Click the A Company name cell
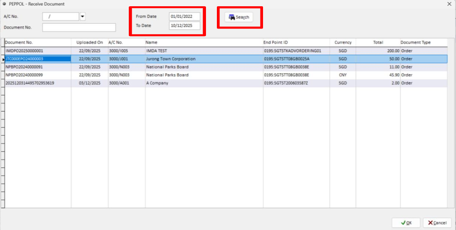 point(204,83)
